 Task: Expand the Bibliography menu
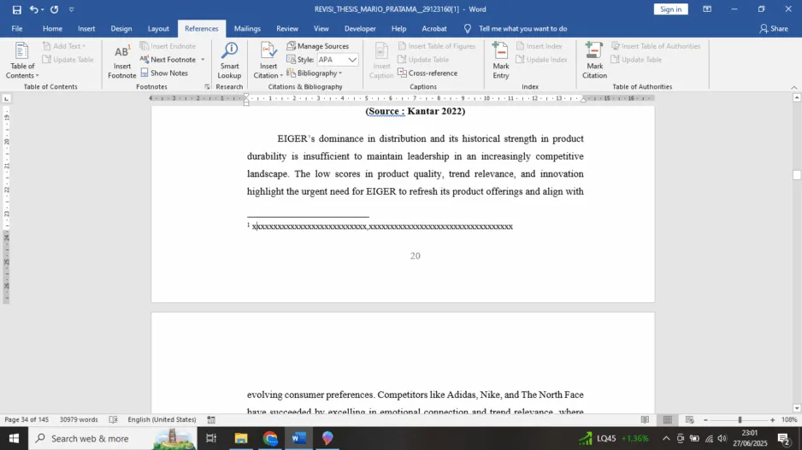pos(315,73)
